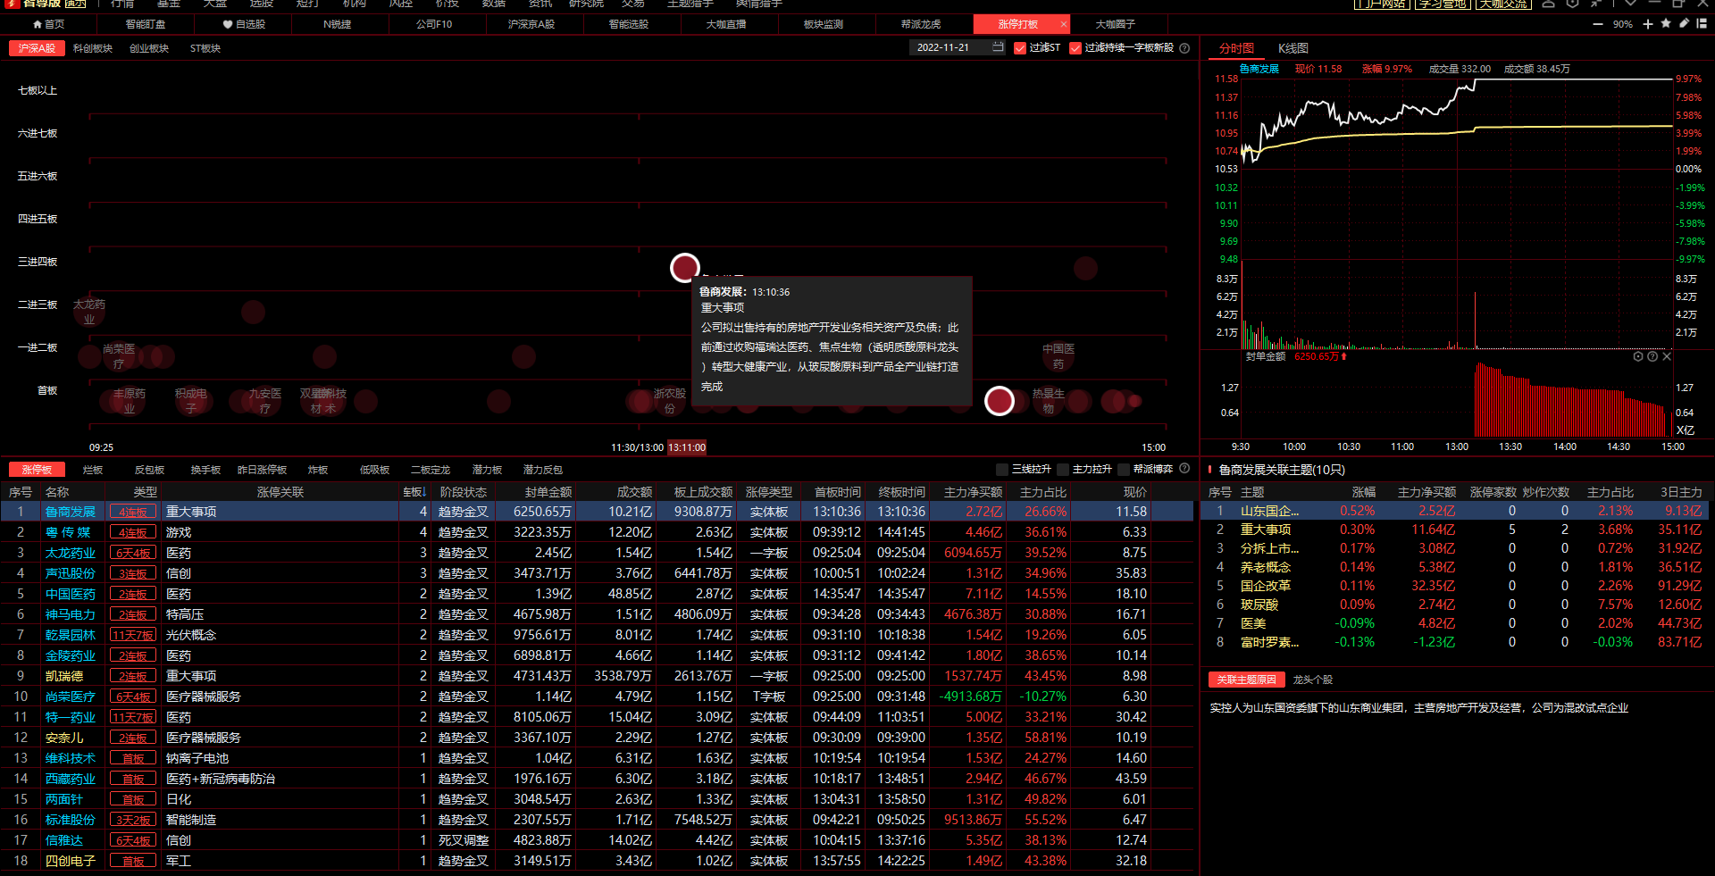Click the 13:11:00 timeline marker
Viewport: 1715px width, 876px height.
[x=687, y=447]
